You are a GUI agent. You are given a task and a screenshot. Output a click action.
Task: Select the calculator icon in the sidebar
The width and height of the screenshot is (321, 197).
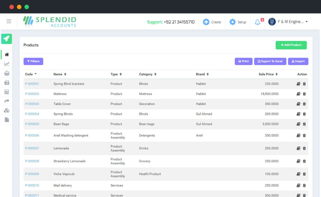pyautogui.click(x=6, y=91)
